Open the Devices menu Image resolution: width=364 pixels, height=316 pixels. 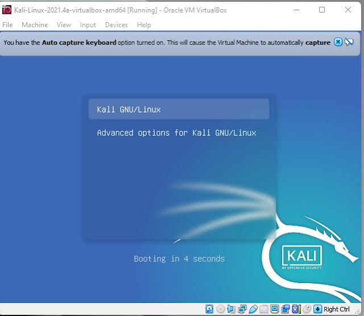tap(116, 25)
